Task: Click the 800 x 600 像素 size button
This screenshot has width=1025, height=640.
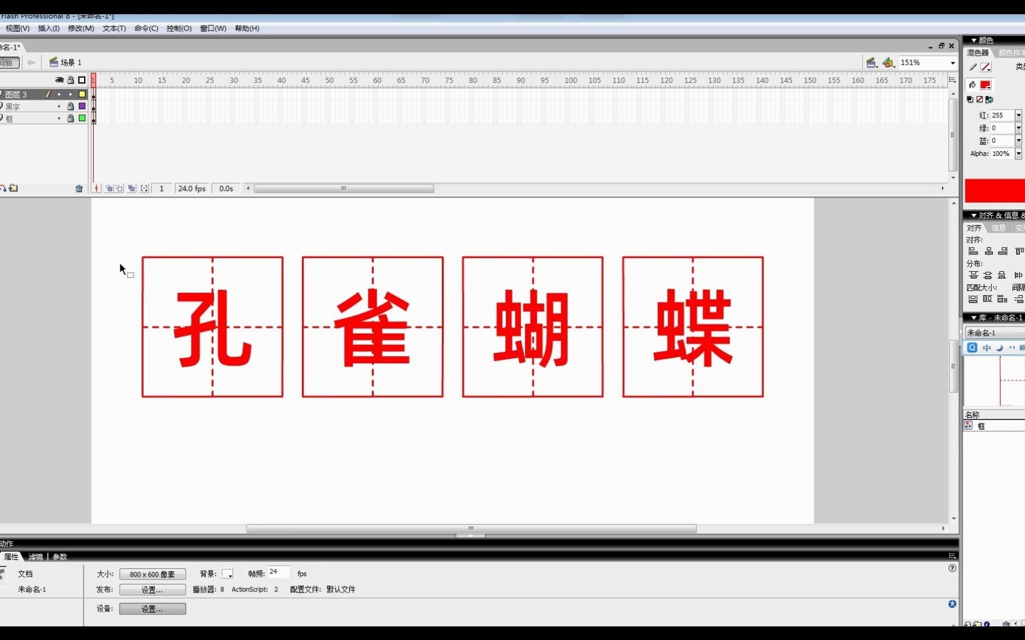Action: click(152, 574)
